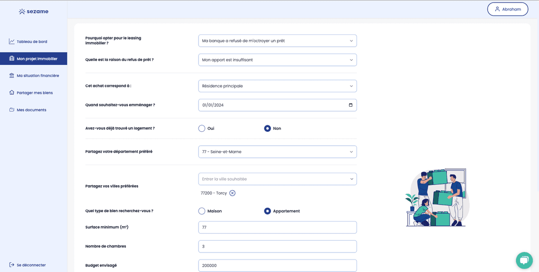Open the calendar picker in the date field
This screenshot has width=539, height=272.
click(x=350, y=105)
